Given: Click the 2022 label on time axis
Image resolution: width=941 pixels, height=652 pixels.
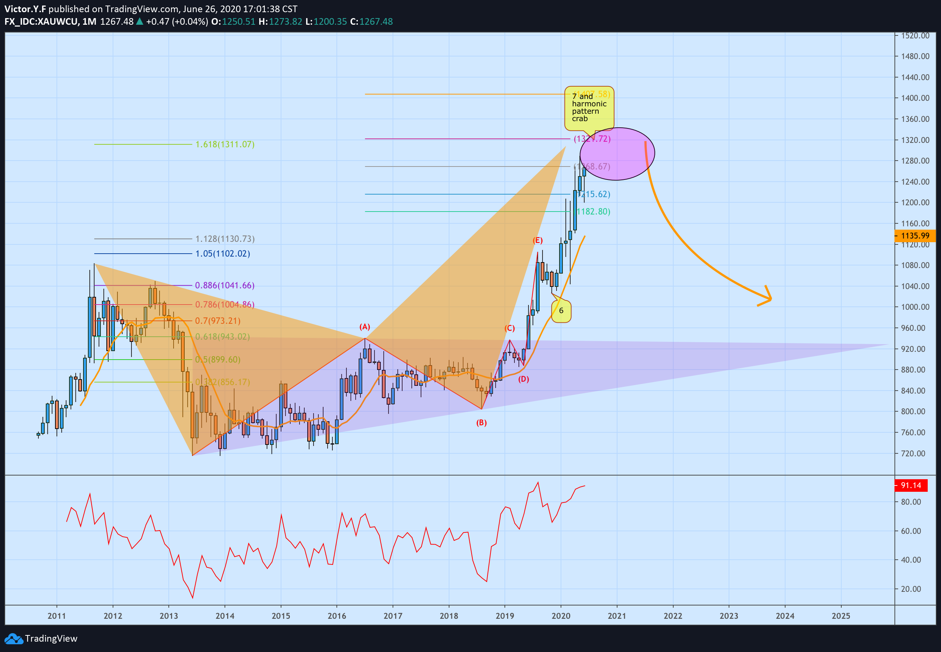Looking at the screenshot, I should 673,616.
